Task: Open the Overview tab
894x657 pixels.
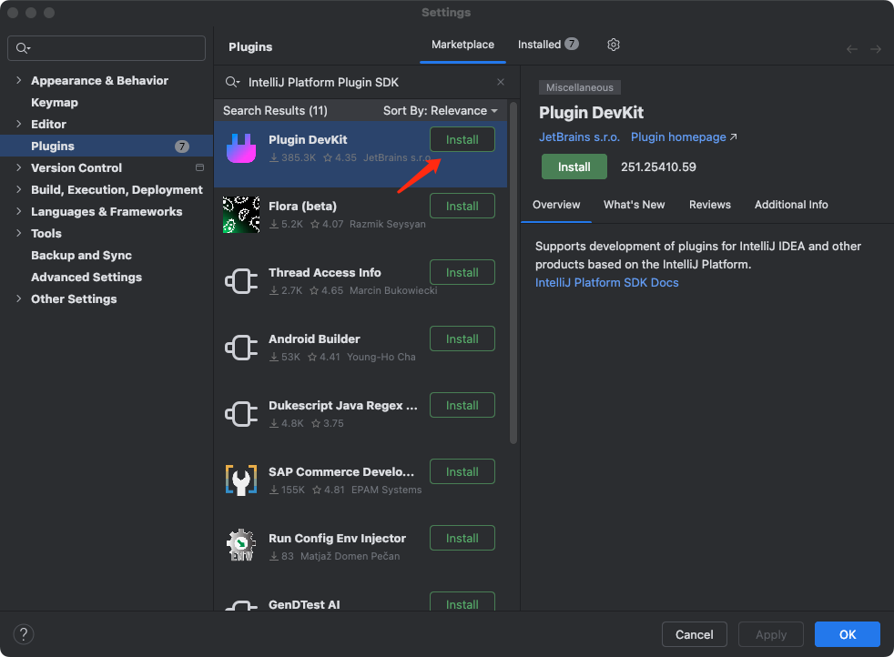Action: 556,205
